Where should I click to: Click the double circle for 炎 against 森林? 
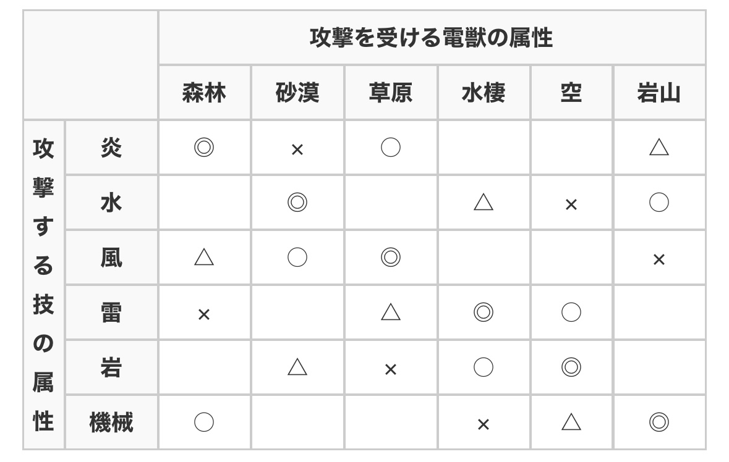click(204, 148)
